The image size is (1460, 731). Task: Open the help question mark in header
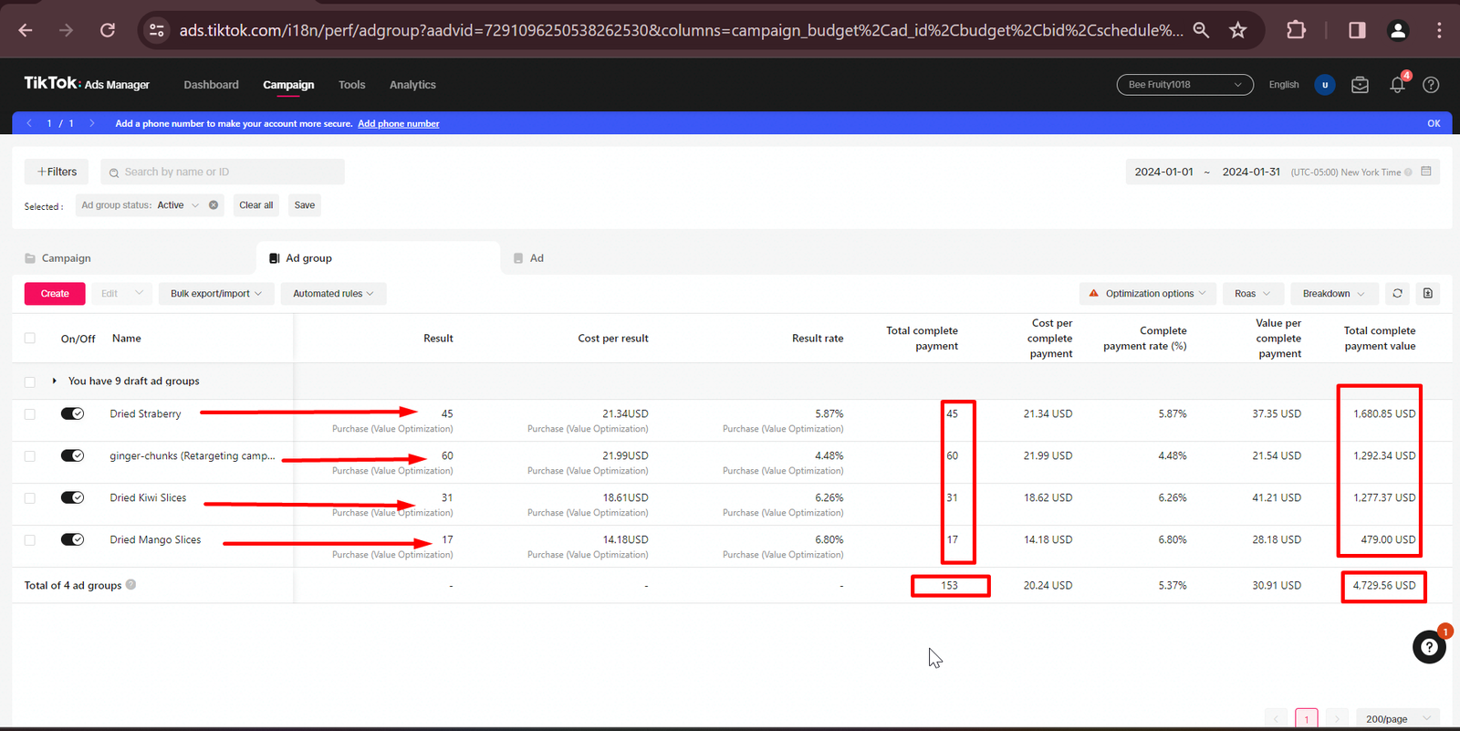pos(1431,85)
